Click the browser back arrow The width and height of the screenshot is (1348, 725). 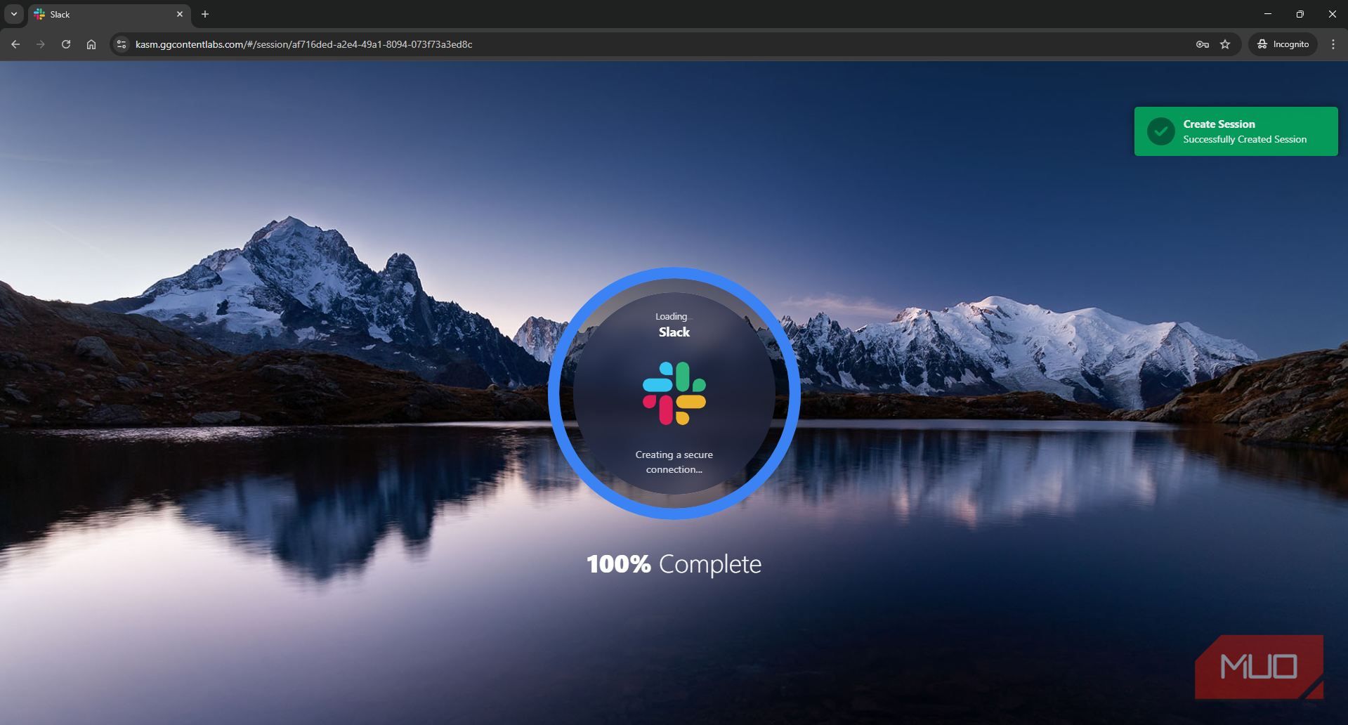pos(15,44)
